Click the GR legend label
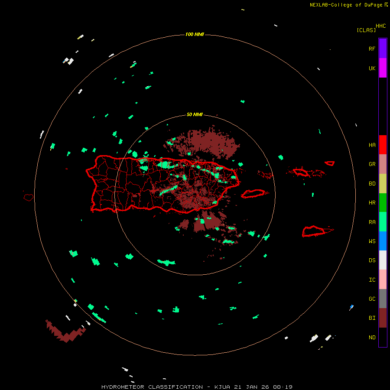This screenshot has width=390, height=390. click(372, 164)
